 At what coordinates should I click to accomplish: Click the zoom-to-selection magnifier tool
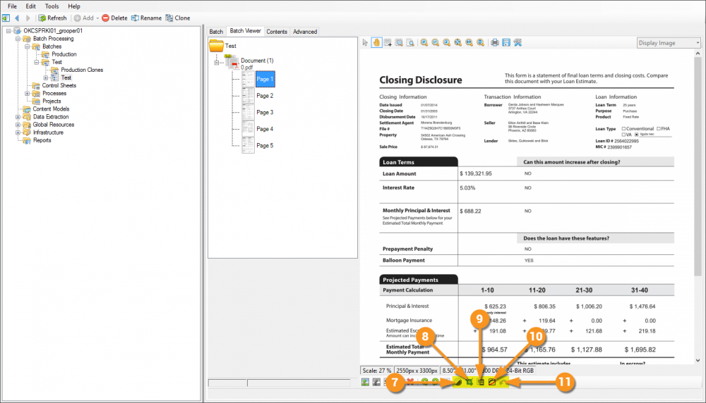click(399, 43)
